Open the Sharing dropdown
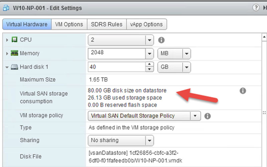Viewport: 267px width, 167px height. 150,140
